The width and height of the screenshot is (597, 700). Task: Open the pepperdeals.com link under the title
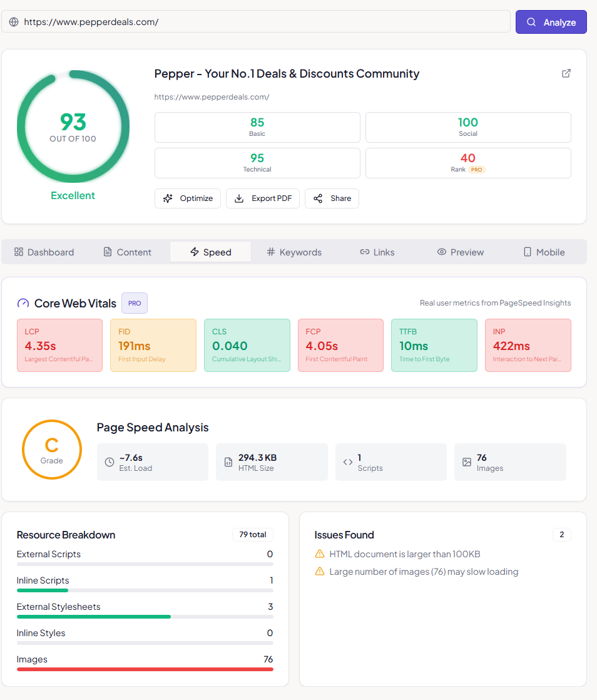pyautogui.click(x=212, y=97)
